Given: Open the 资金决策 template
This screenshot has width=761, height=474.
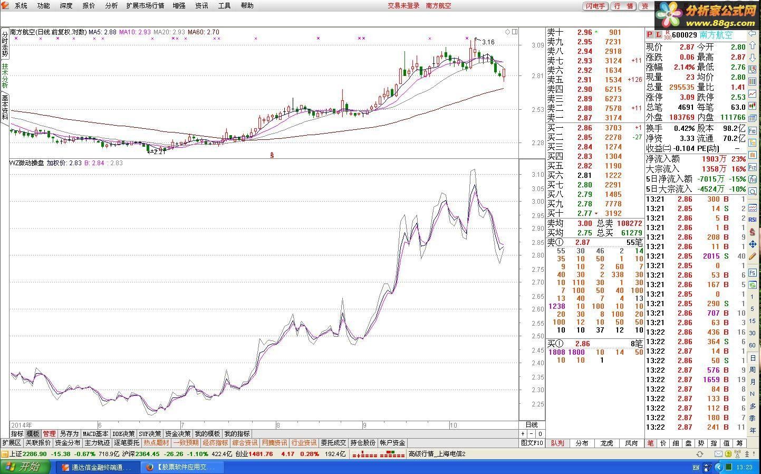Looking at the screenshot, I should click(178, 433).
